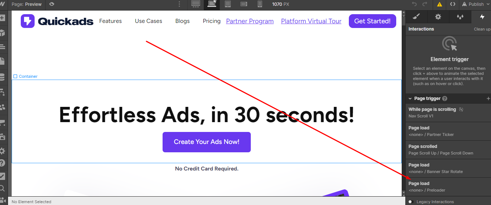This screenshot has height=205, width=491.
Task: Switch to mobile portrait breakpoint
Action: click(x=260, y=4)
